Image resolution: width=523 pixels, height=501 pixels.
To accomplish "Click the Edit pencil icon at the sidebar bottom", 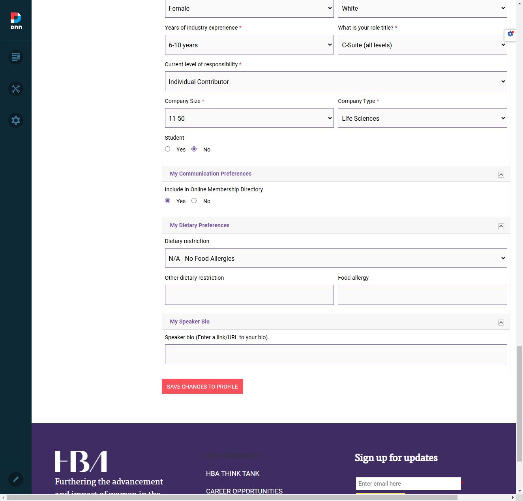I will coord(16,479).
